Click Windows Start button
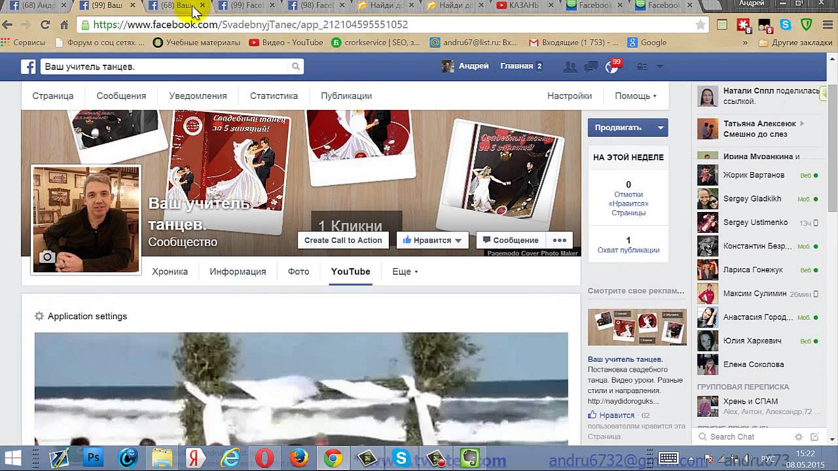This screenshot has height=471, width=838. tap(14, 458)
